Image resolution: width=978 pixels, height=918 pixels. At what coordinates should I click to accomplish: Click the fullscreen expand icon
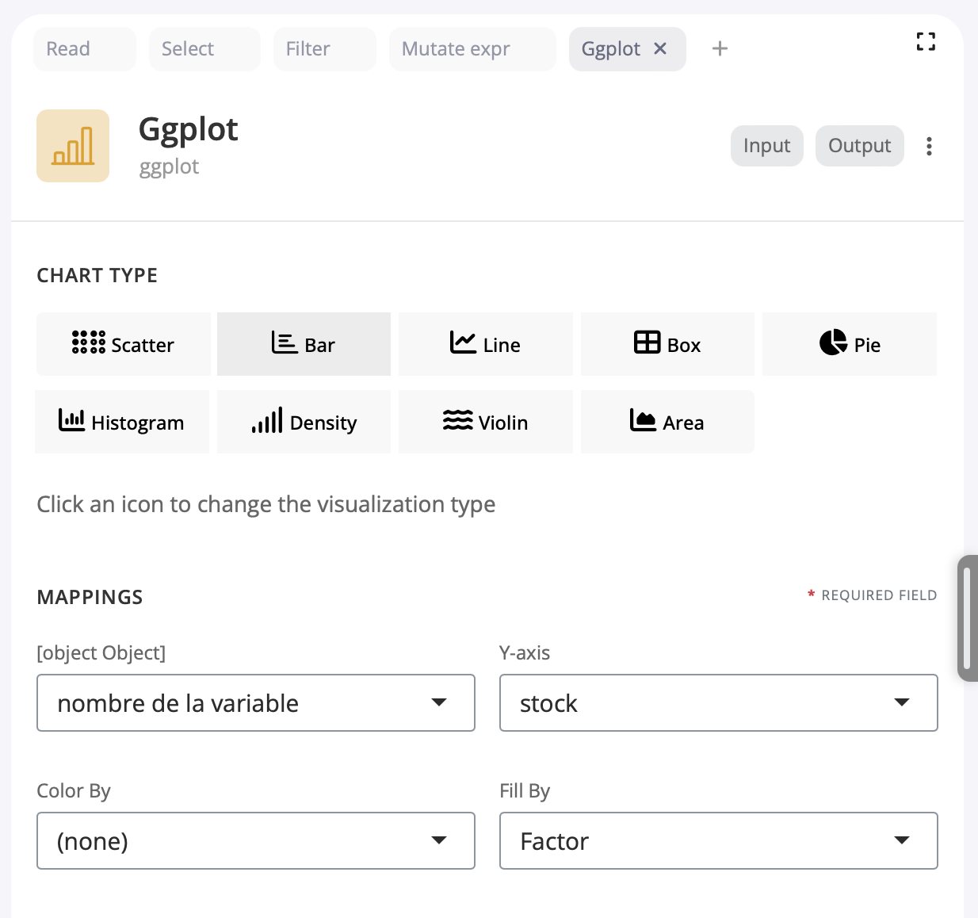[926, 42]
